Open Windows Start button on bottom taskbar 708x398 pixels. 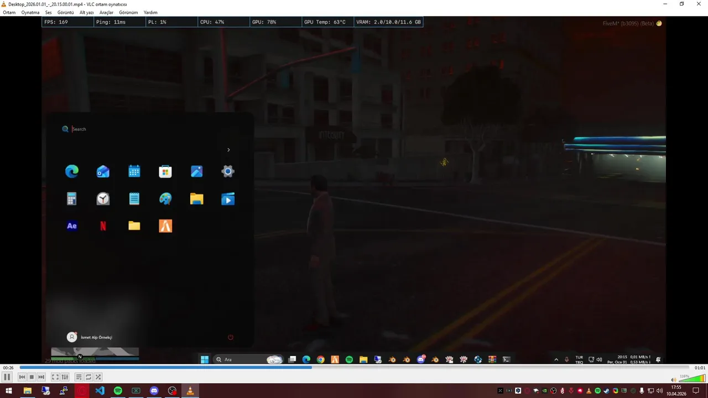click(x=9, y=391)
